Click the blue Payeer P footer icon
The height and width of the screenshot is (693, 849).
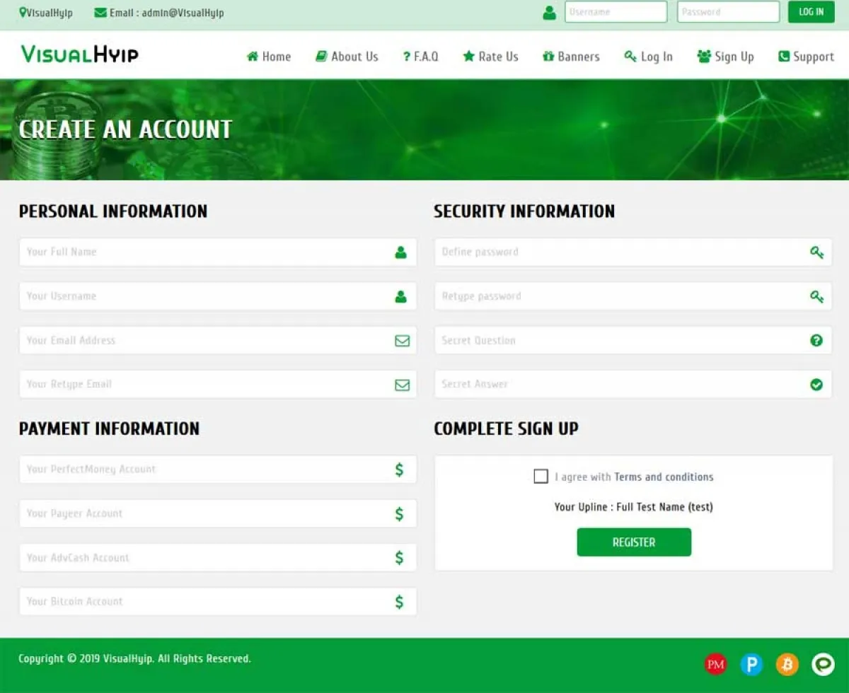[x=751, y=664]
